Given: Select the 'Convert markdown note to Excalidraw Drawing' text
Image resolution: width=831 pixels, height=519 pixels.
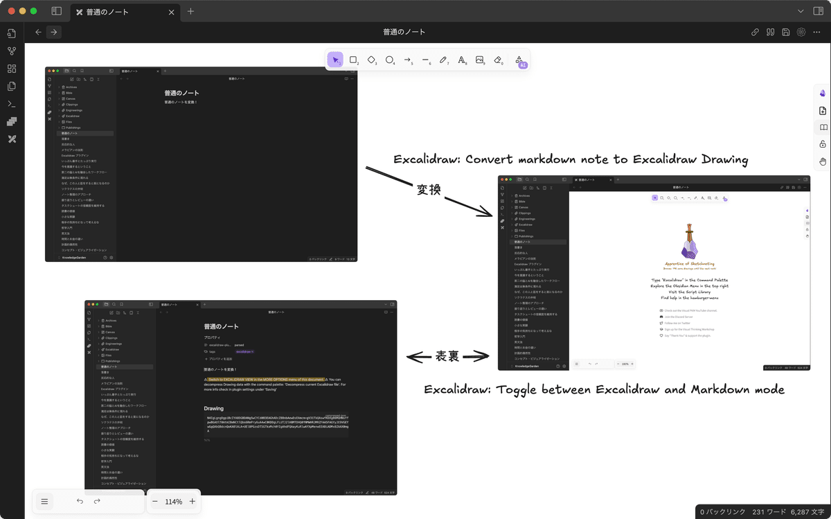Looking at the screenshot, I should (571, 159).
